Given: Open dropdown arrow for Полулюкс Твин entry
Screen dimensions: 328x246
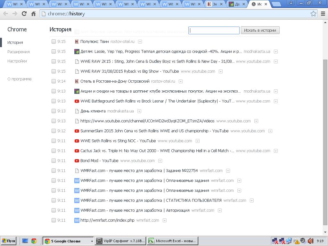Looking at the screenshot, I should click(140, 42).
